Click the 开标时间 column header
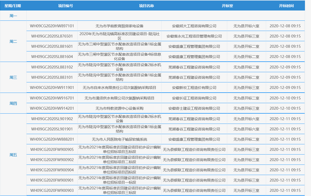311x196 pixels. [286, 6]
